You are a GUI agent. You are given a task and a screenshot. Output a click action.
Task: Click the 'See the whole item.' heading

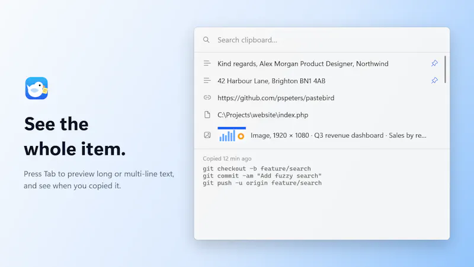[x=75, y=136]
